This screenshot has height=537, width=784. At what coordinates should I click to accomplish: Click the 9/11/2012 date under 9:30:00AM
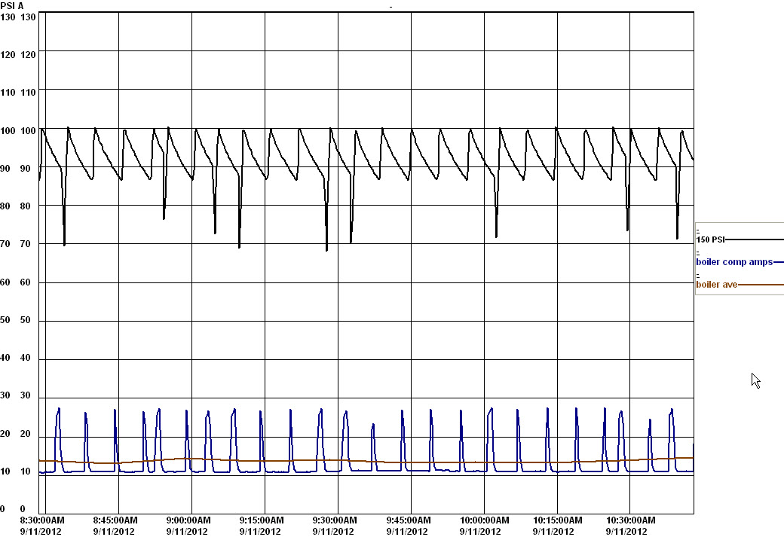click(333, 532)
